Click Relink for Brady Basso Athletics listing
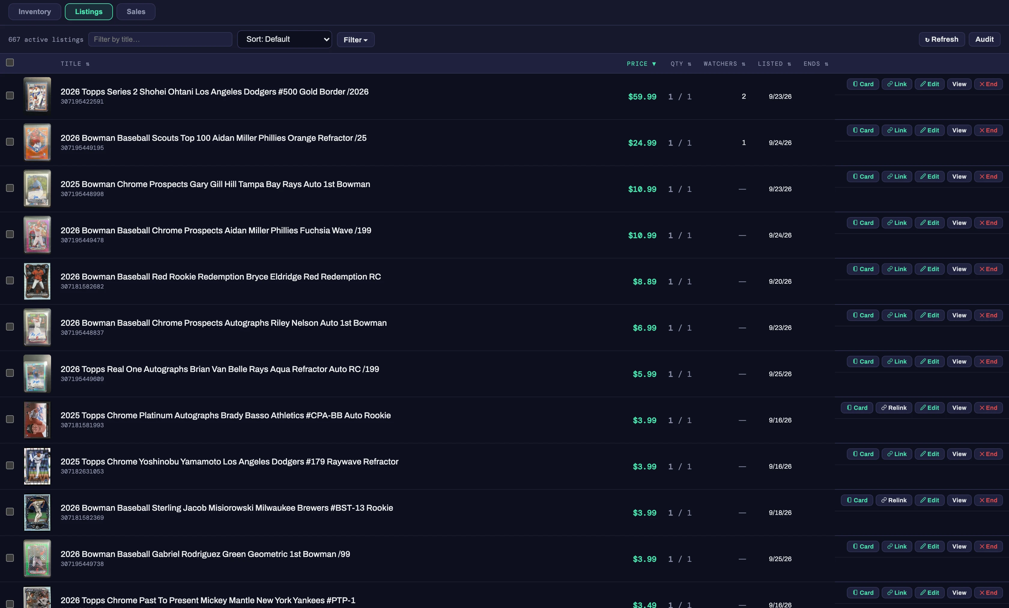1009x608 pixels. (x=893, y=408)
